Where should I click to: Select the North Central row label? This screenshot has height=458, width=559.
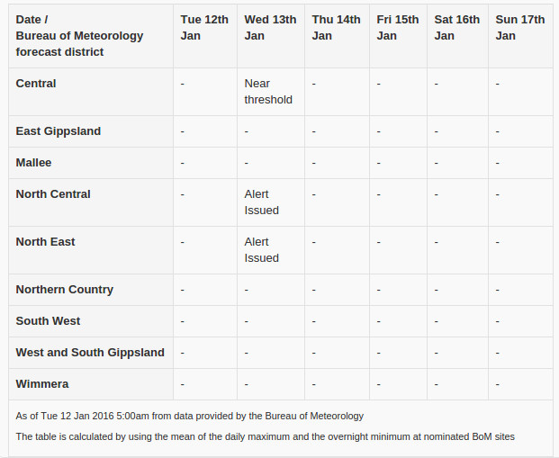[x=53, y=193]
